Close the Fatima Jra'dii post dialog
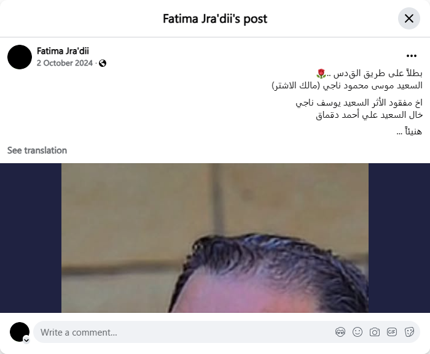Image resolution: width=430 pixels, height=354 pixels. coord(409,18)
